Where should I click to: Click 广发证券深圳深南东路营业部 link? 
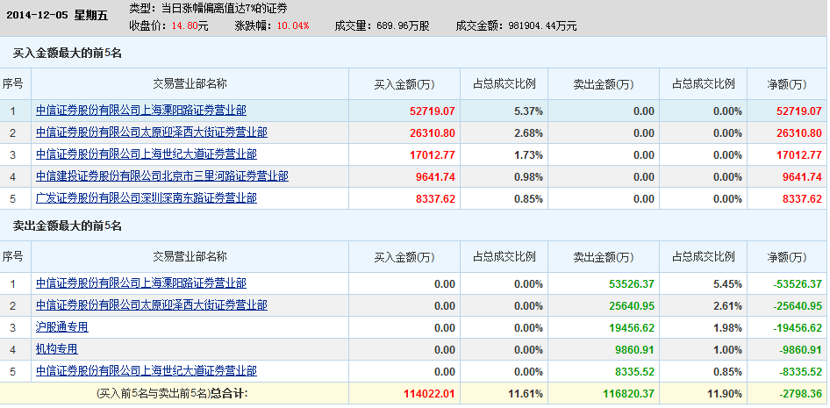[146, 198]
